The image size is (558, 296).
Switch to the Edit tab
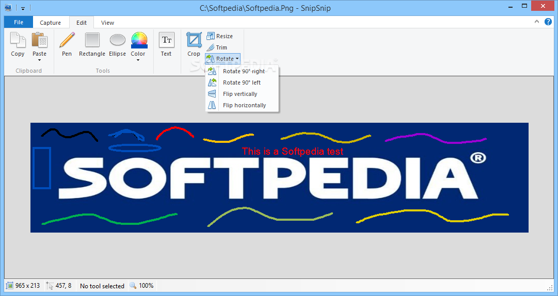click(82, 22)
